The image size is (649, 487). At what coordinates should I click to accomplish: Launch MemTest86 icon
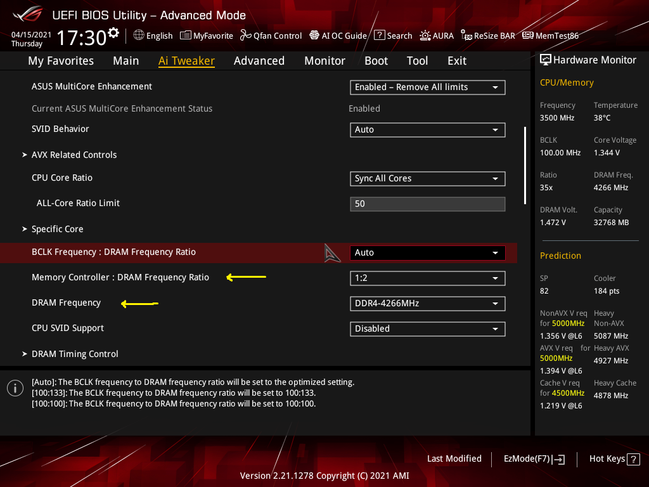pos(528,36)
